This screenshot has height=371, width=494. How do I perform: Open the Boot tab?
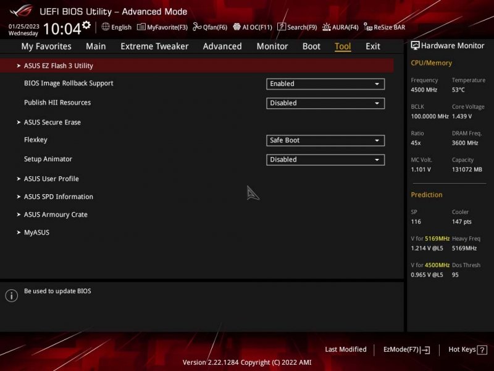[311, 46]
